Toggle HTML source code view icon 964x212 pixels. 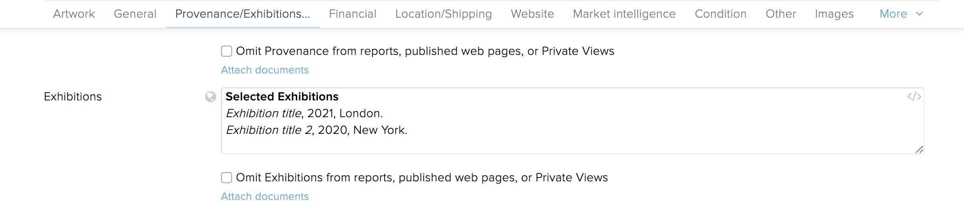[914, 97]
